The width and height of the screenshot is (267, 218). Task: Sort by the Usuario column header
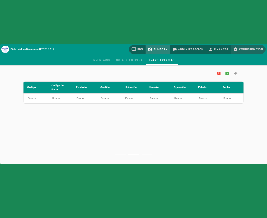pyautogui.click(x=154, y=87)
